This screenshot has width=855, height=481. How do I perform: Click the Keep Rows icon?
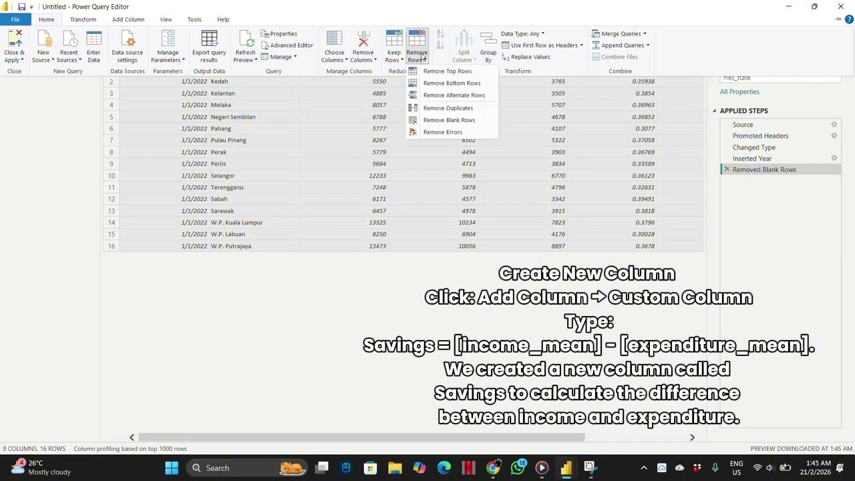(394, 39)
